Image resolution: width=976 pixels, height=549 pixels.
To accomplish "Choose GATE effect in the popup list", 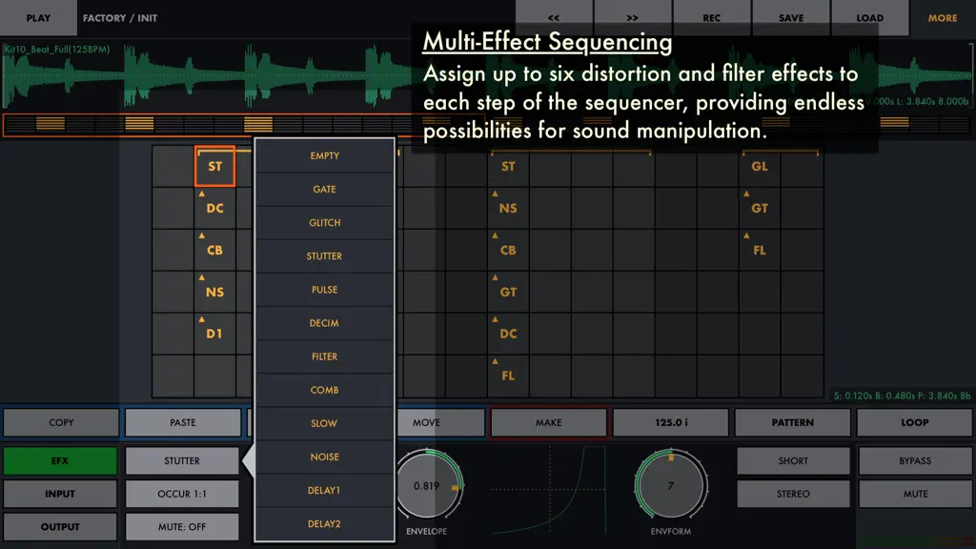I will [324, 190].
